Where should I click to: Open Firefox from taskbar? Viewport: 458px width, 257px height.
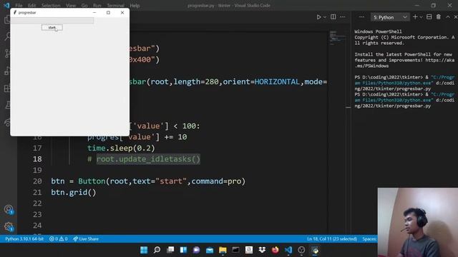(275, 250)
